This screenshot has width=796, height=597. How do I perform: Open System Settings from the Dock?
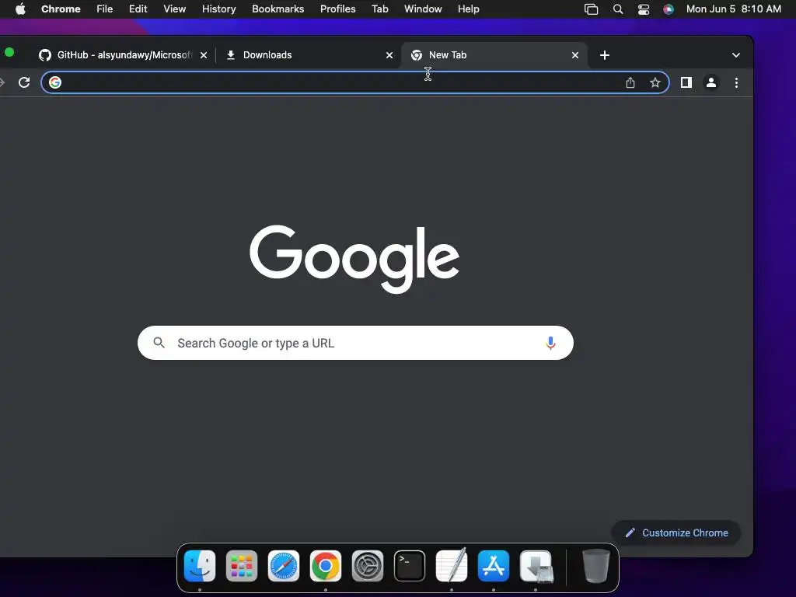(368, 566)
